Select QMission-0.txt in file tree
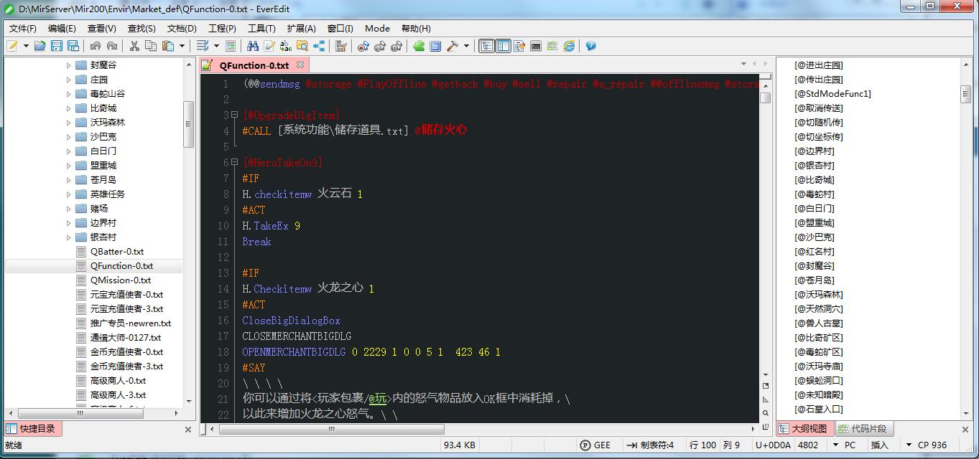Image resolution: width=979 pixels, height=459 pixels. 121,280
